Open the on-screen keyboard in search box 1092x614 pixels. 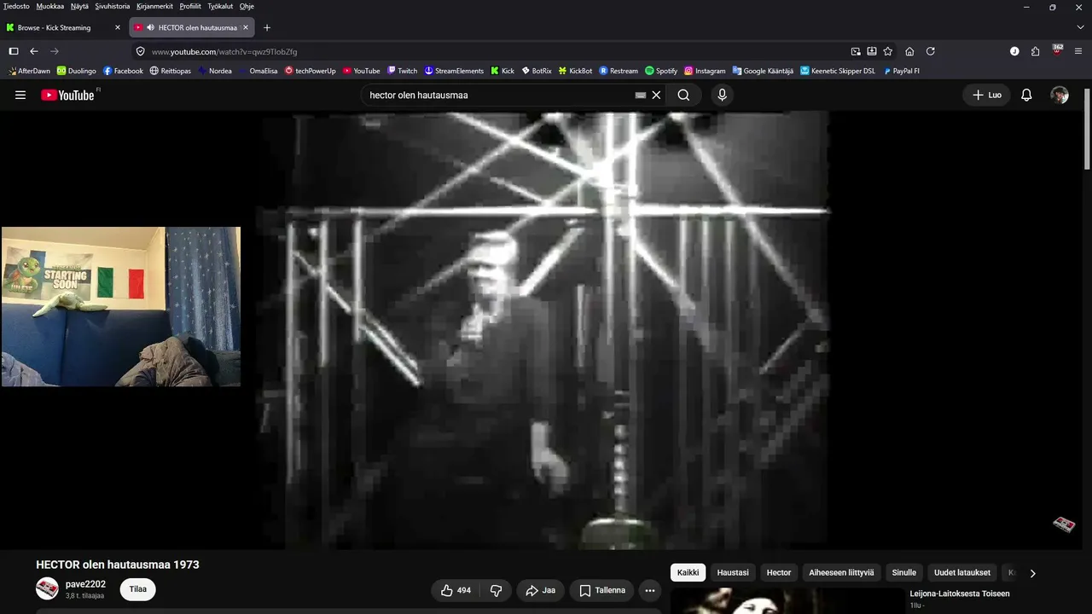click(641, 96)
